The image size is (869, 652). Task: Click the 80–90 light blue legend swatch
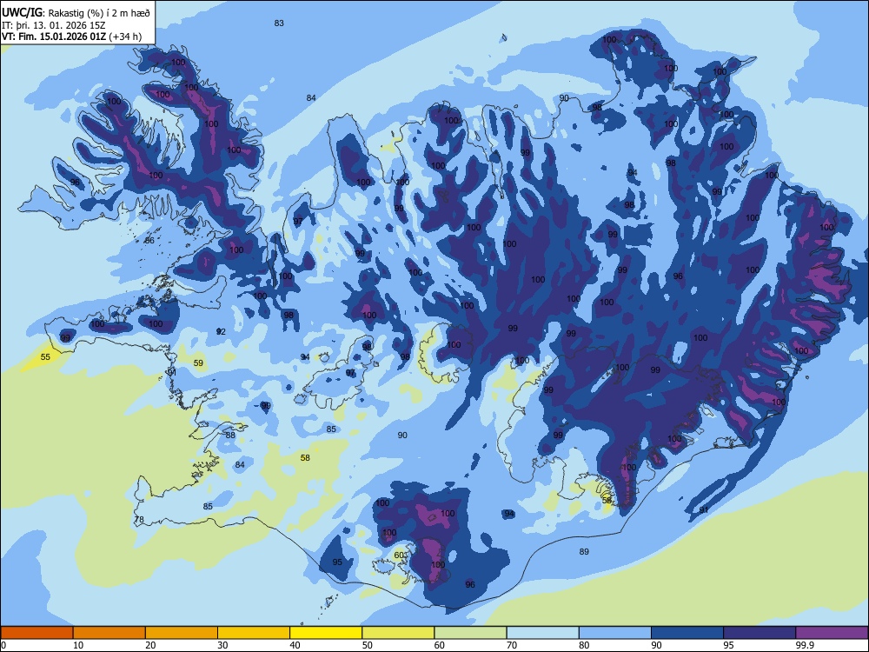tap(614, 633)
